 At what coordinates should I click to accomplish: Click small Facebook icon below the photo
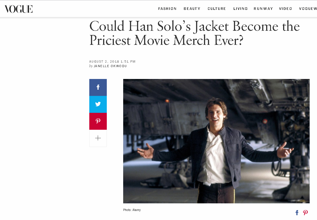click(x=297, y=213)
